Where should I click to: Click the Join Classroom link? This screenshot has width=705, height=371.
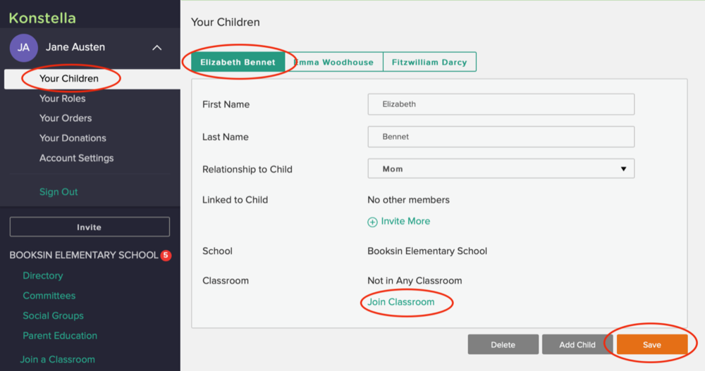(x=401, y=302)
